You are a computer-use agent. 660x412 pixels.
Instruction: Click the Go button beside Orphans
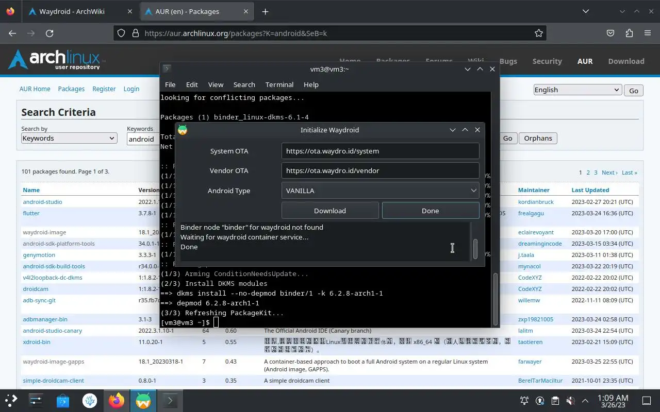508,138
